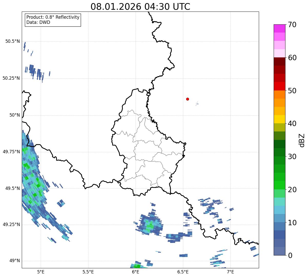Click the magenta top swatch of the colorbar
The height and width of the screenshot is (277, 308).
point(279,28)
